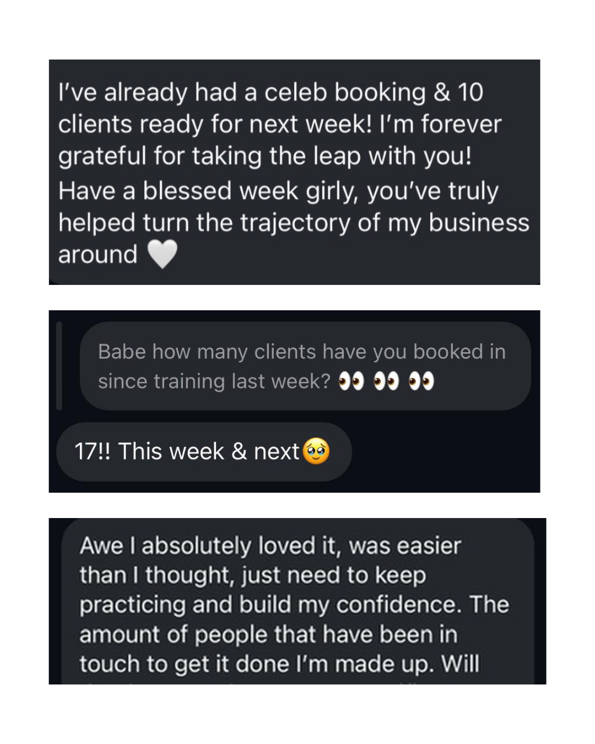The height and width of the screenshot is (744, 595).
Task: Open the 'Awe I absolutely loved it' screenshot
Action: (297, 601)
